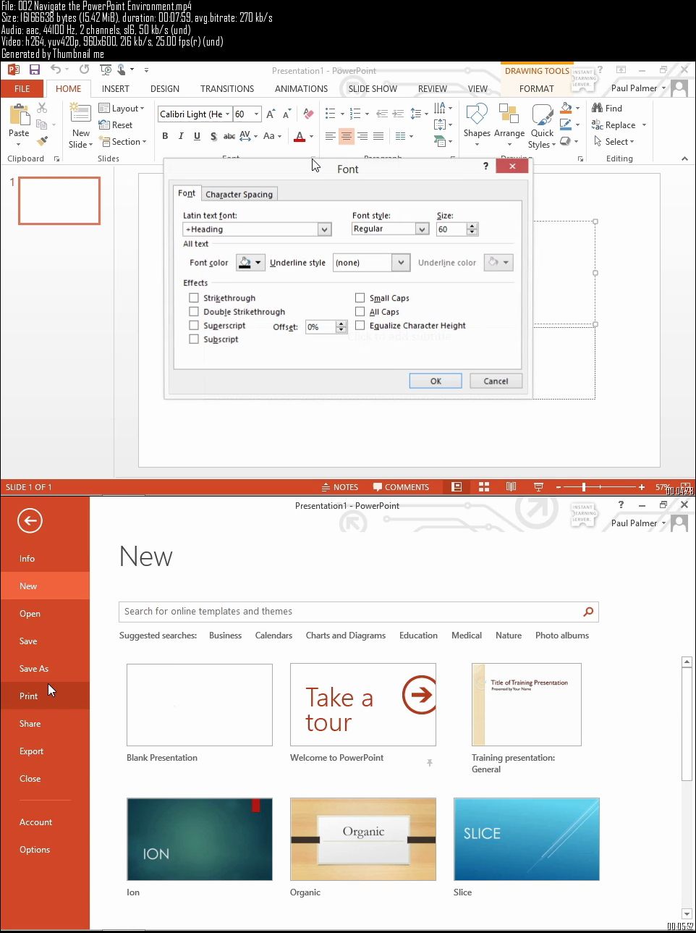
Task: Click the Center alignment icon
Action: tap(347, 136)
